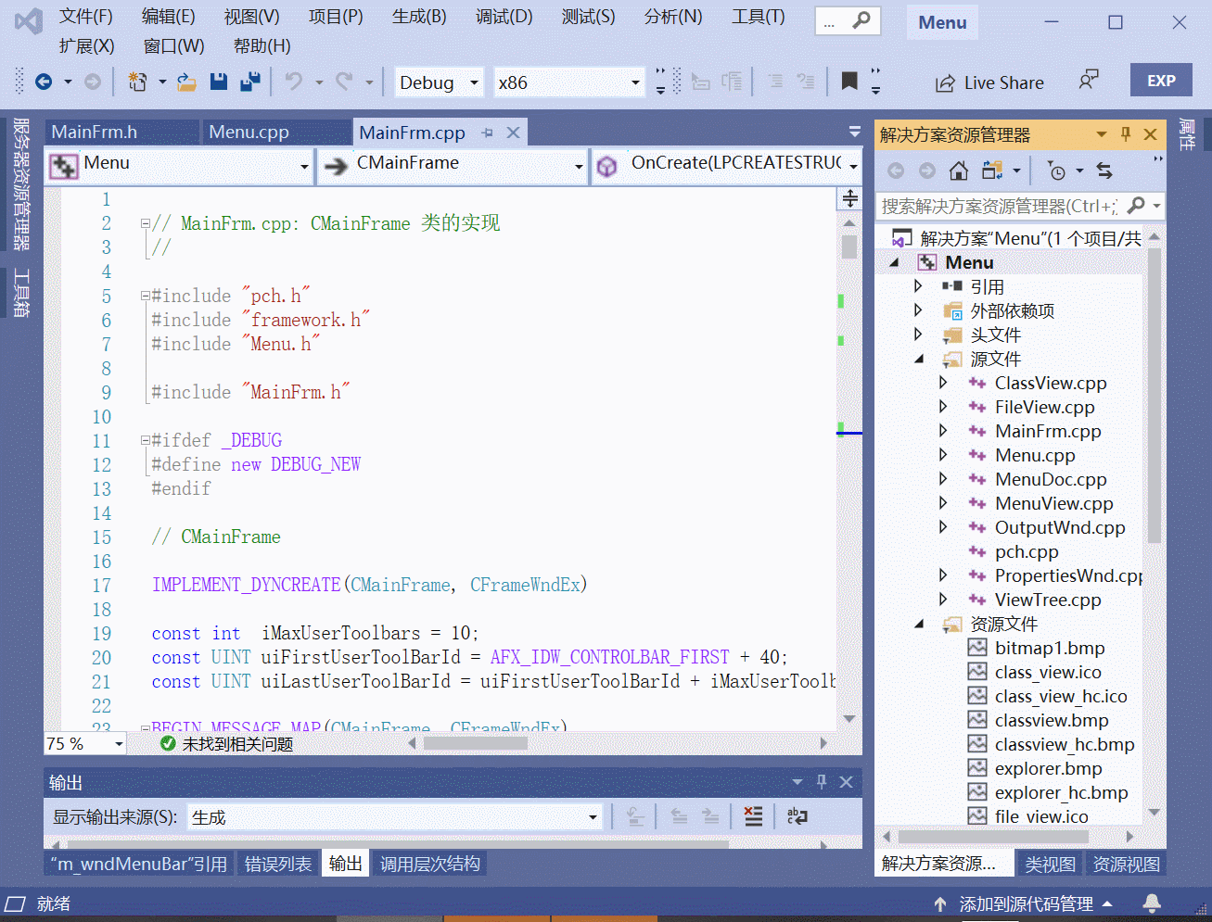1212x922 pixels.
Task: Click the navigate backward arrow in toolbar
Action: click(44, 82)
